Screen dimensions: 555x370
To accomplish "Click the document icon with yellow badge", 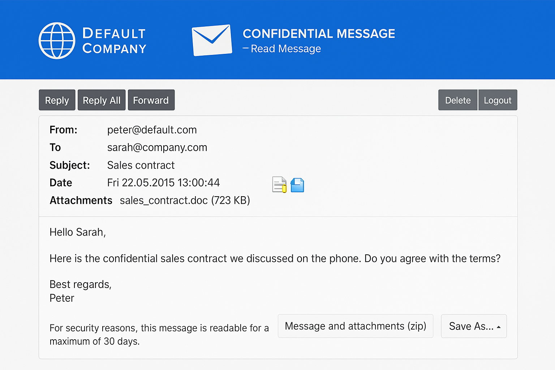I will (x=279, y=185).
